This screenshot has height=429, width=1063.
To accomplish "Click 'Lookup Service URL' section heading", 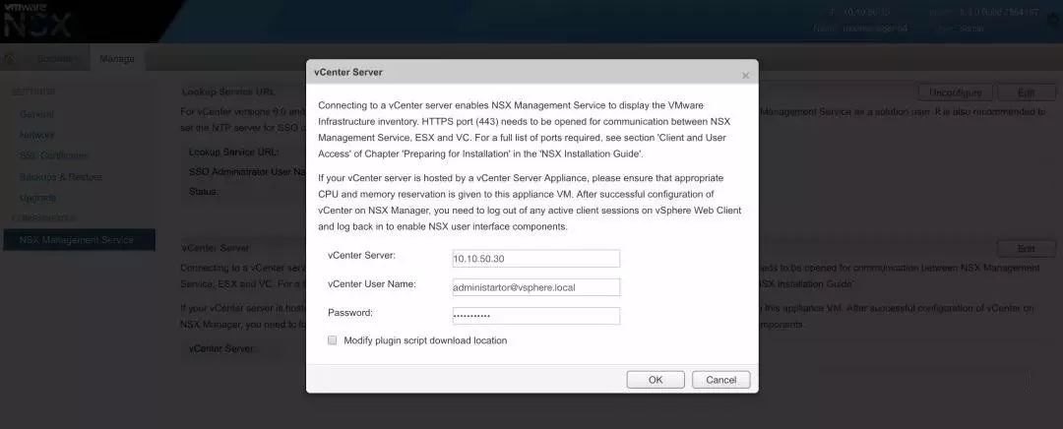I will 227,92.
